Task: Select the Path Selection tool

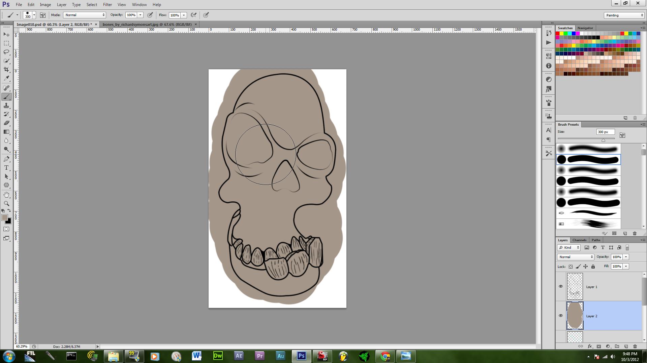Action: point(6,176)
